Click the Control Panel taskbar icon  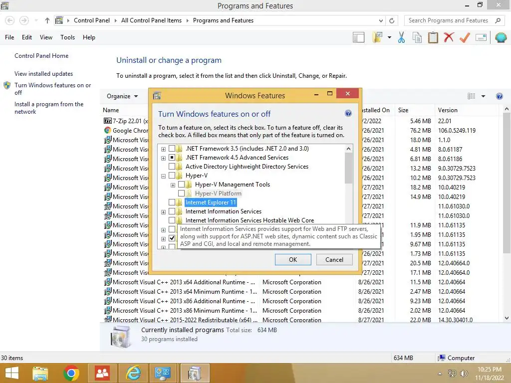click(x=164, y=373)
